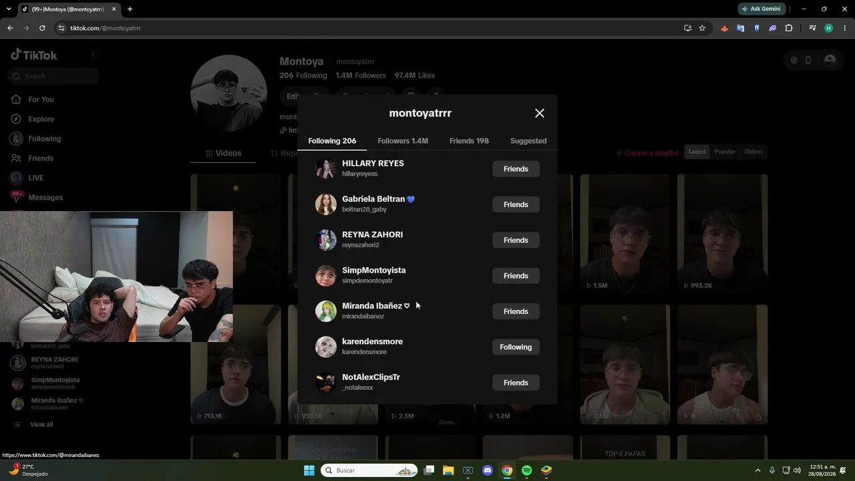Select the Suggested tab

pos(528,141)
